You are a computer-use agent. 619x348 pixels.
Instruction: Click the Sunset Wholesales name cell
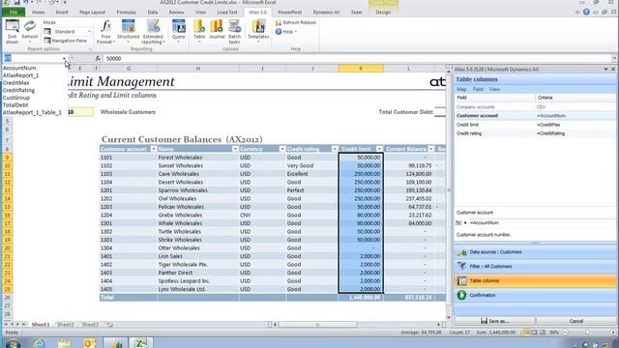[197, 165]
